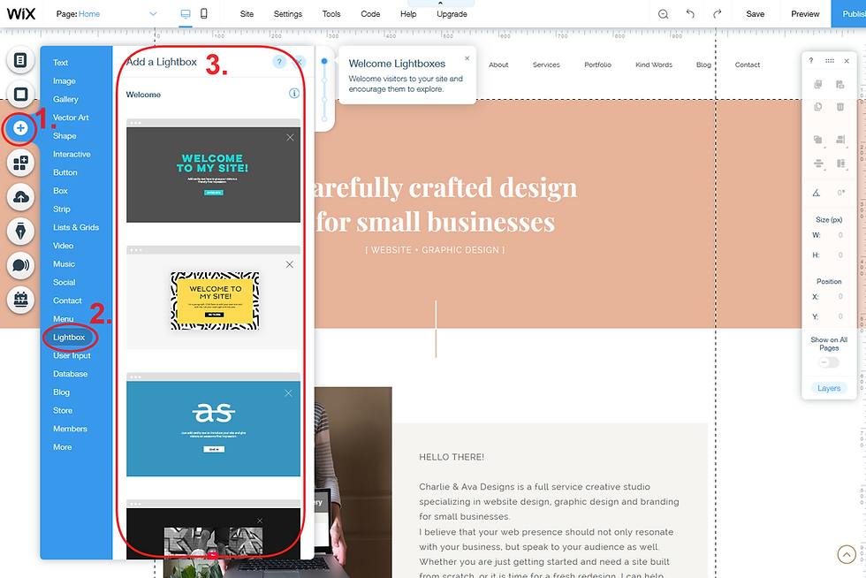Open the Bookings calendar sidebar icon
Viewport: 866px width, 578px height.
coord(20,300)
